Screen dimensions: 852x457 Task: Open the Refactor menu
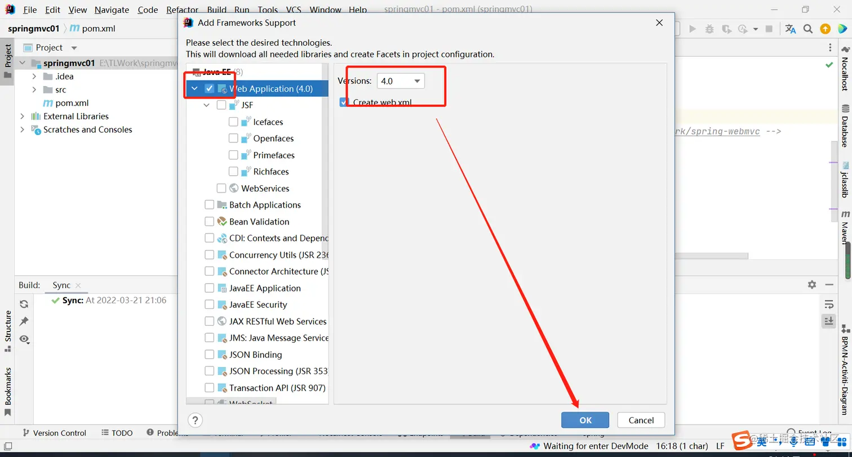pyautogui.click(x=183, y=10)
